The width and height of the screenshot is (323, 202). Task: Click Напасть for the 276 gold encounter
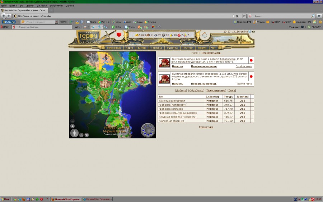[177, 84]
